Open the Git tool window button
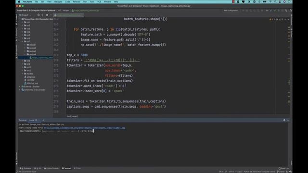308x173 pixels. [x=38, y=168]
